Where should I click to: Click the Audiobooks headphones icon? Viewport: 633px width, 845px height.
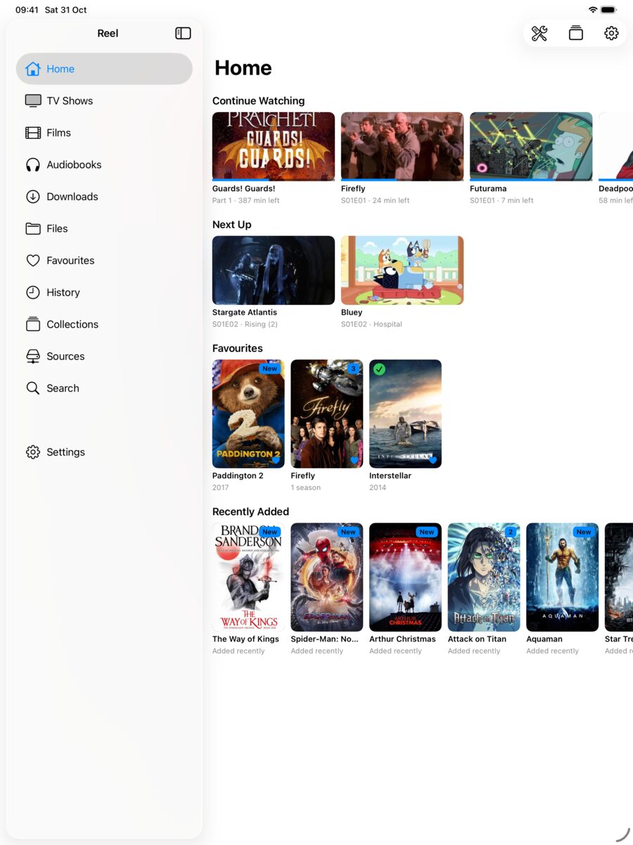tap(33, 165)
